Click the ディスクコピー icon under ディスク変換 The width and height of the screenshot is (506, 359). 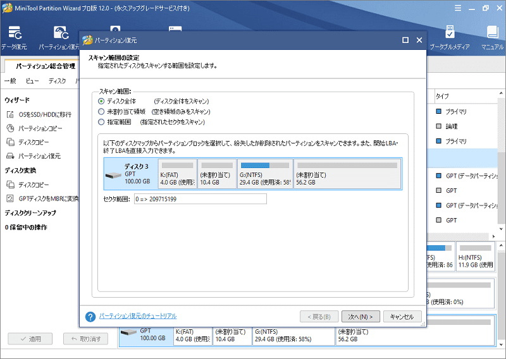(10, 185)
